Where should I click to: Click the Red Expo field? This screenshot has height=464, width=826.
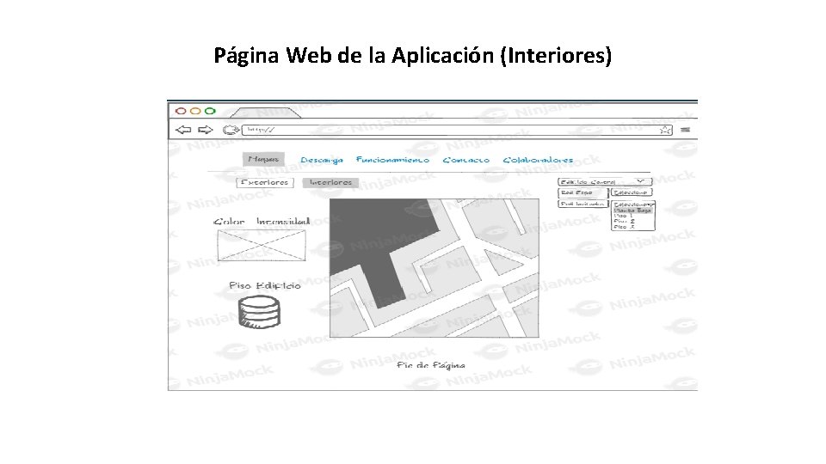point(583,192)
